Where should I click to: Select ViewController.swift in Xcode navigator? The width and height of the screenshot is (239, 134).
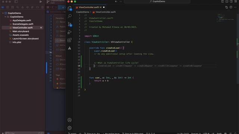[x=22, y=28]
